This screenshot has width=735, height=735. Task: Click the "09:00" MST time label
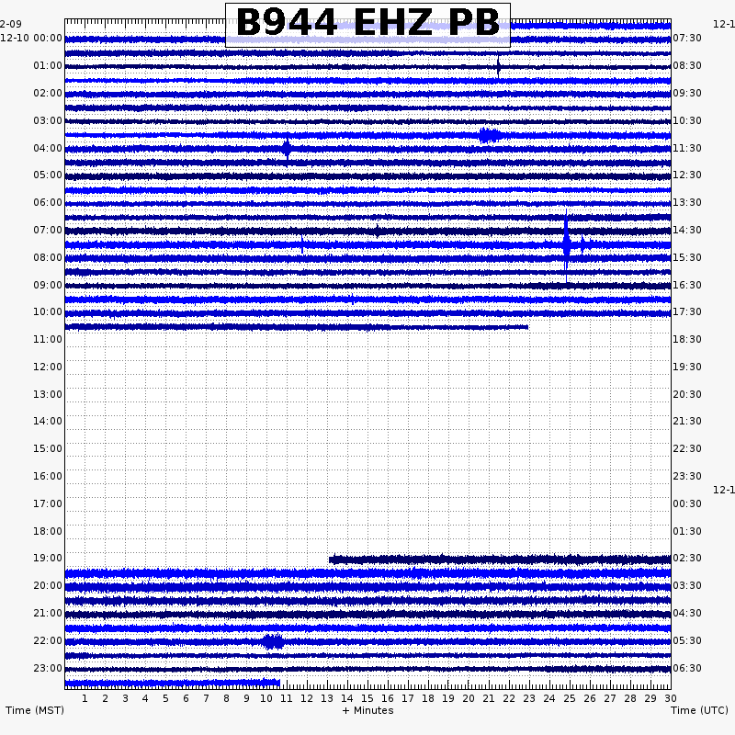48,286
